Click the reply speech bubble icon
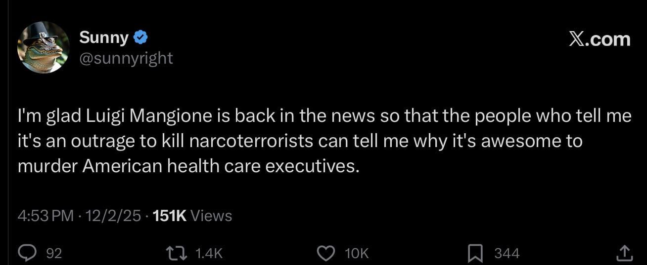 pos(25,253)
